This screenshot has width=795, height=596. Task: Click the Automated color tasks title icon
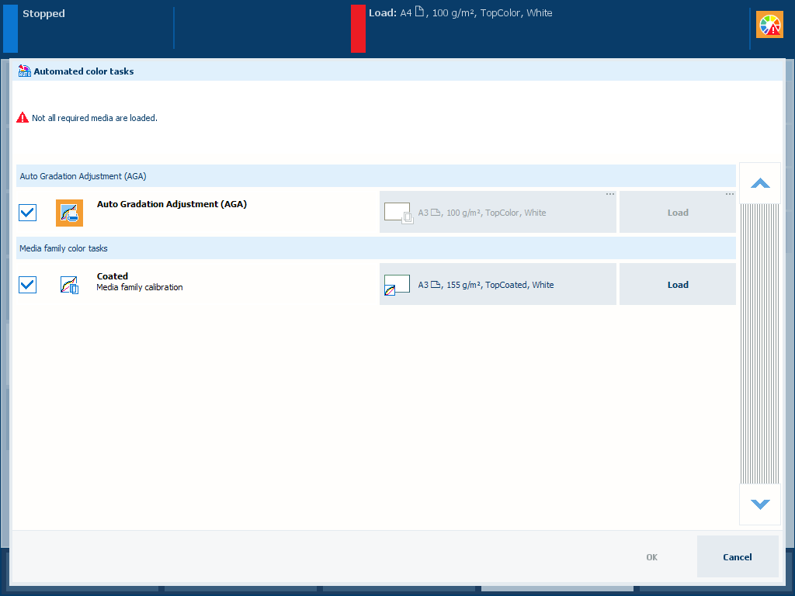pos(25,71)
